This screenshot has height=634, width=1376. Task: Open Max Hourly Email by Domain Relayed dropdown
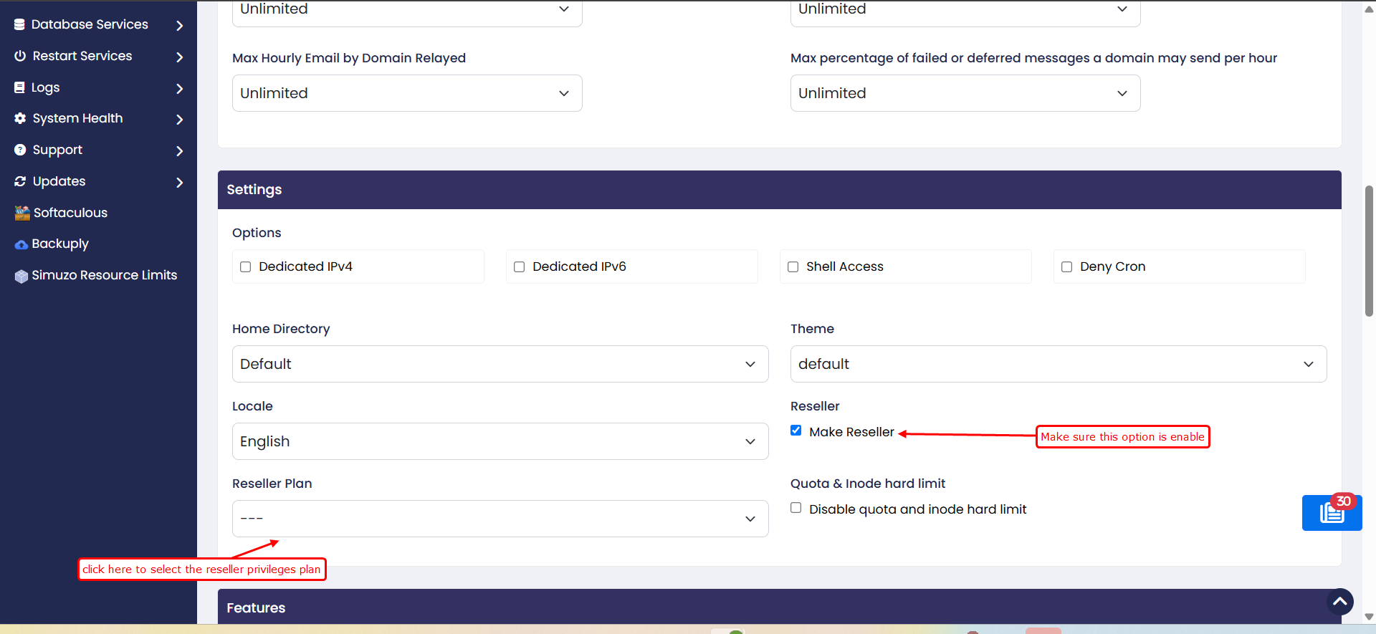(407, 93)
